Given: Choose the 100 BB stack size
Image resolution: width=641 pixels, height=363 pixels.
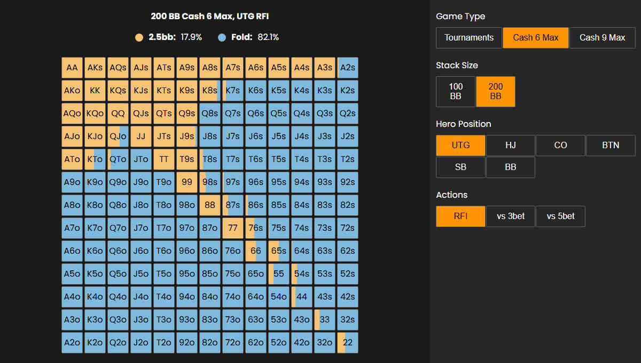Looking at the screenshot, I should pyautogui.click(x=455, y=92).
